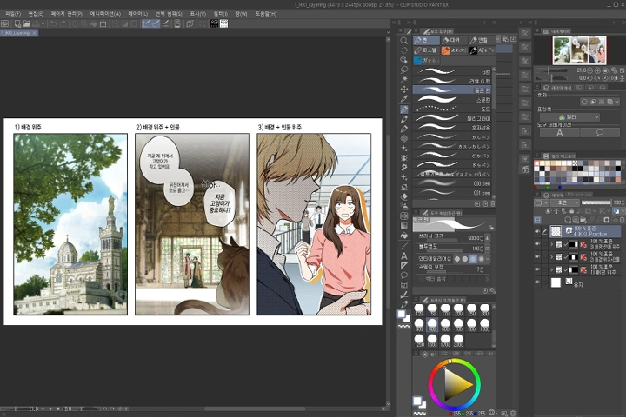Select the Pen tool in toolbox
The height and width of the screenshot is (418, 626).
[x=404, y=109]
